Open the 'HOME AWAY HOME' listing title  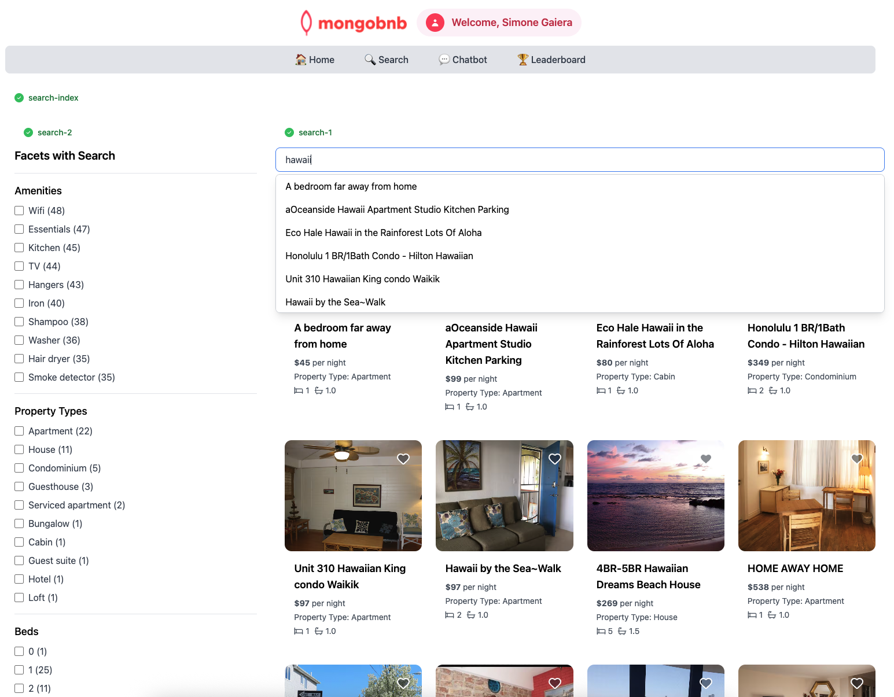click(x=795, y=569)
